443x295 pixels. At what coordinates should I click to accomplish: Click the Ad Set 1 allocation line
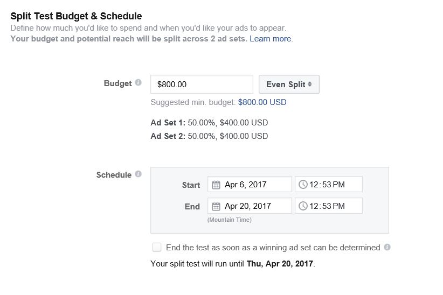pos(209,123)
